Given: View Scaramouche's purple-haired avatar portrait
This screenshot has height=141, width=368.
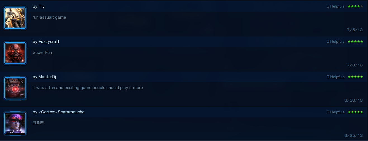Looking at the screenshot, I should click(x=15, y=124).
